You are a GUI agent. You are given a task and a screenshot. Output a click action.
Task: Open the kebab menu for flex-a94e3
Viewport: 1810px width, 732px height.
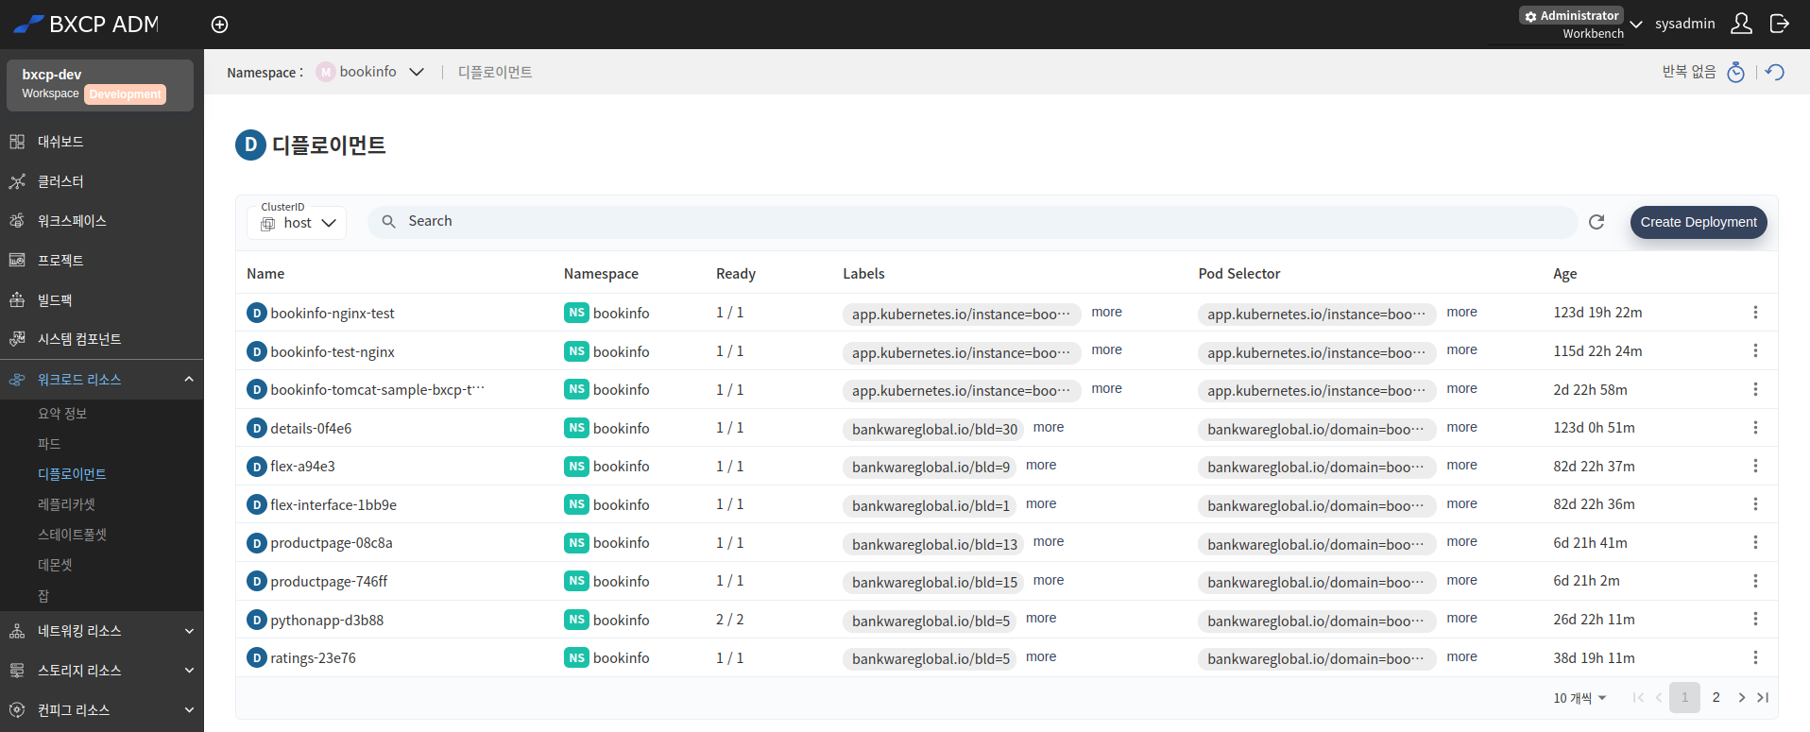pyautogui.click(x=1755, y=466)
